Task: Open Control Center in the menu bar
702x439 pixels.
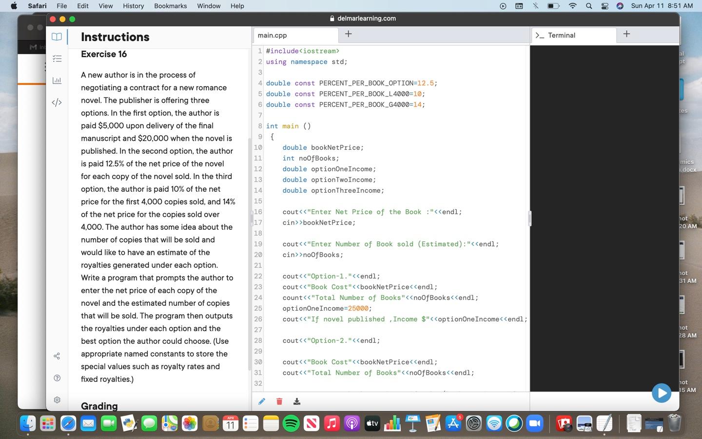Action: click(x=604, y=6)
